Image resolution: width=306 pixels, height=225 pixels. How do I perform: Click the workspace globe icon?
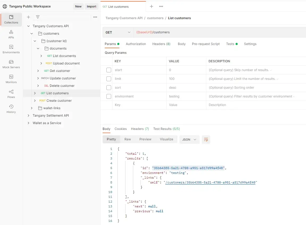pos(5,6)
